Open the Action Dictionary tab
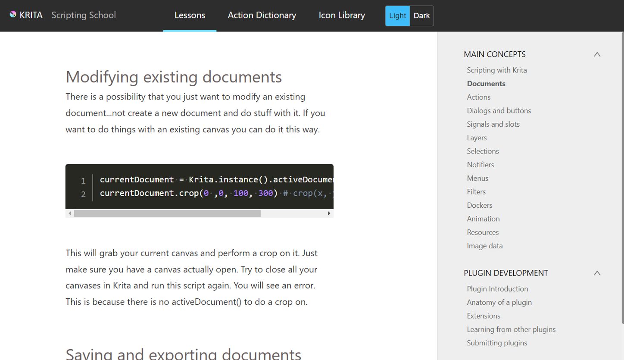This screenshot has width=624, height=360. click(262, 16)
